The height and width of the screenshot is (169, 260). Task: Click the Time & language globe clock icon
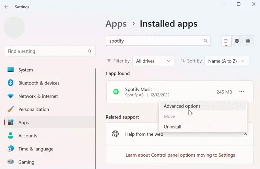point(11,149)
